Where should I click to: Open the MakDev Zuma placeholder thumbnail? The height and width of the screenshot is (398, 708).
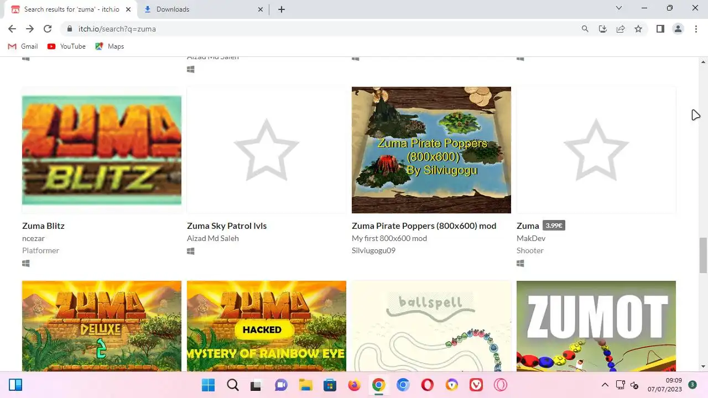click(x=596, y=150)
